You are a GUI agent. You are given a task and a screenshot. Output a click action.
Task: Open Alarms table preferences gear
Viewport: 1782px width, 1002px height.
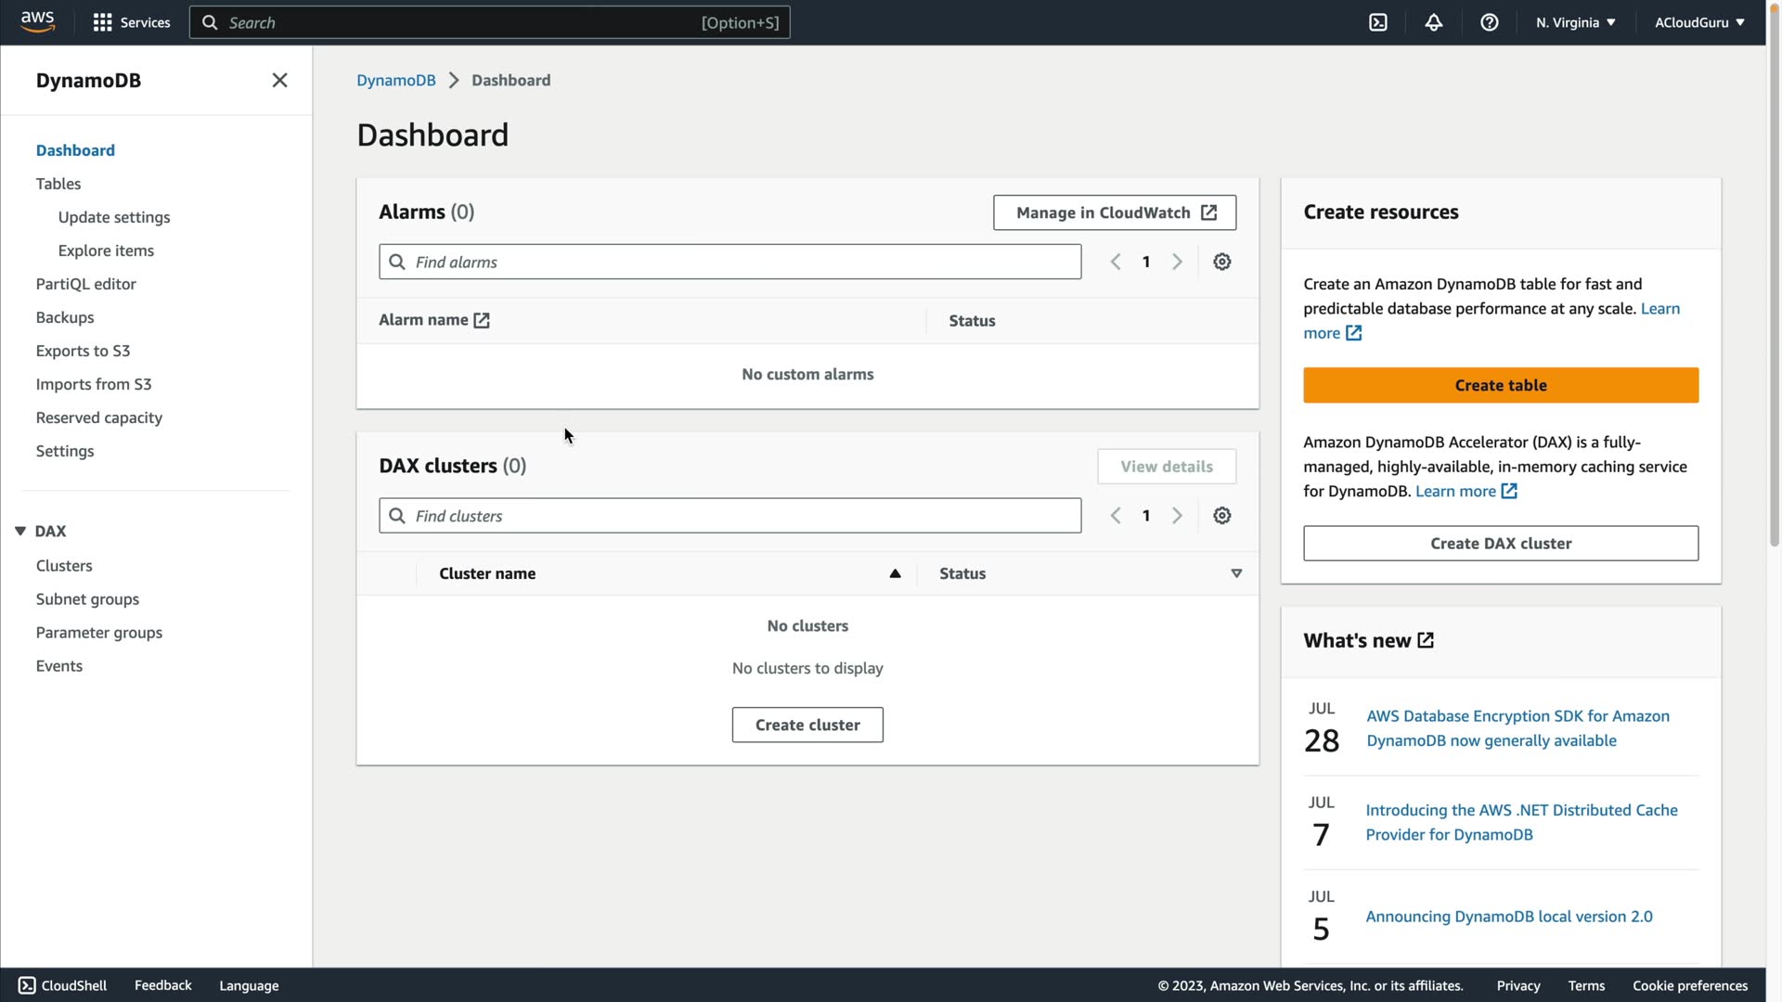tap(1222, 262)
